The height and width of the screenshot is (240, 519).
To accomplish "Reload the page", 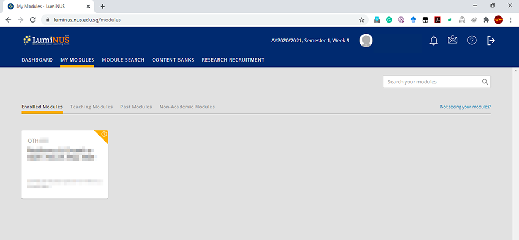I will [32, 20].
